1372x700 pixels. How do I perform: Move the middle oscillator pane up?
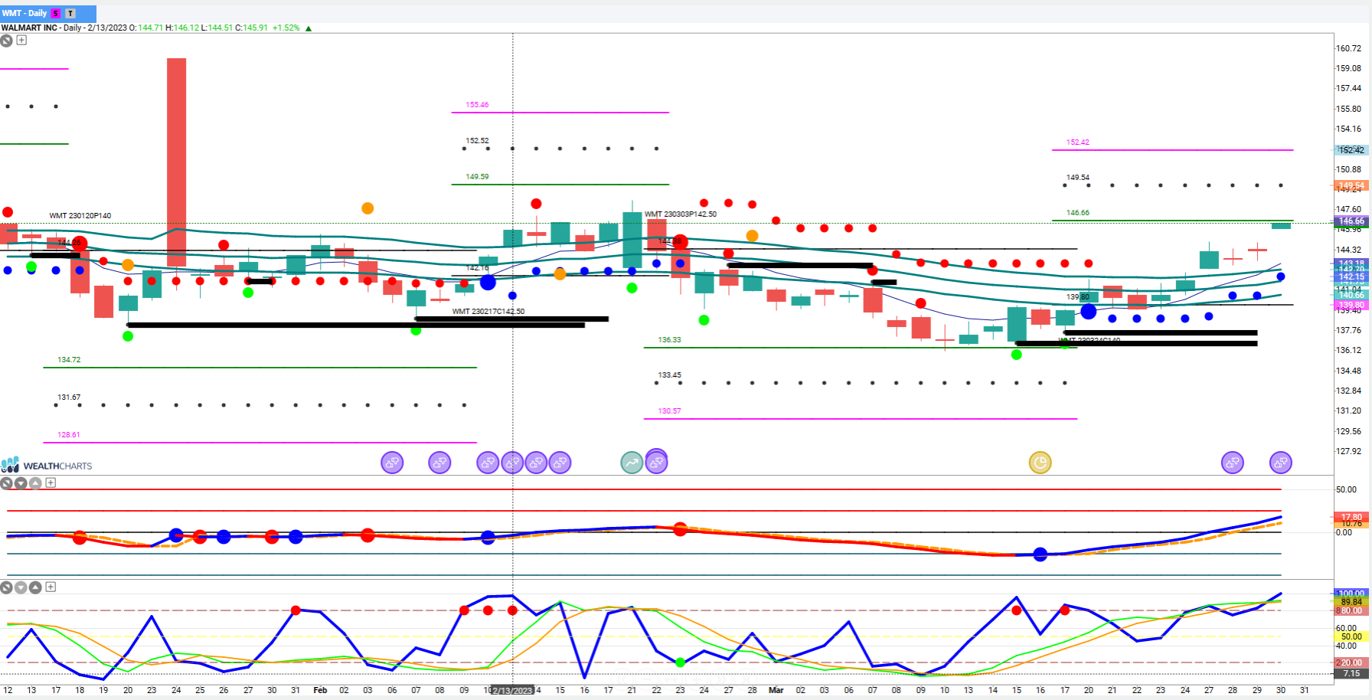click(x=35, y=482)
